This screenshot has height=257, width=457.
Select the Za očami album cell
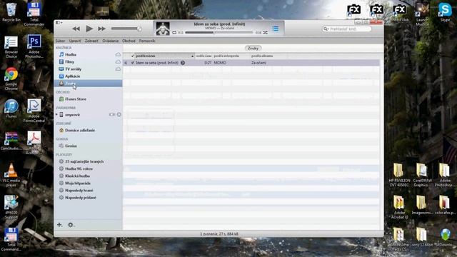point(258,63)
